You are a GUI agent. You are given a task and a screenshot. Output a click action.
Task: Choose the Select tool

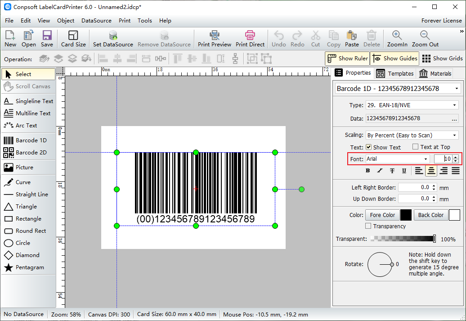click(28, 74)
